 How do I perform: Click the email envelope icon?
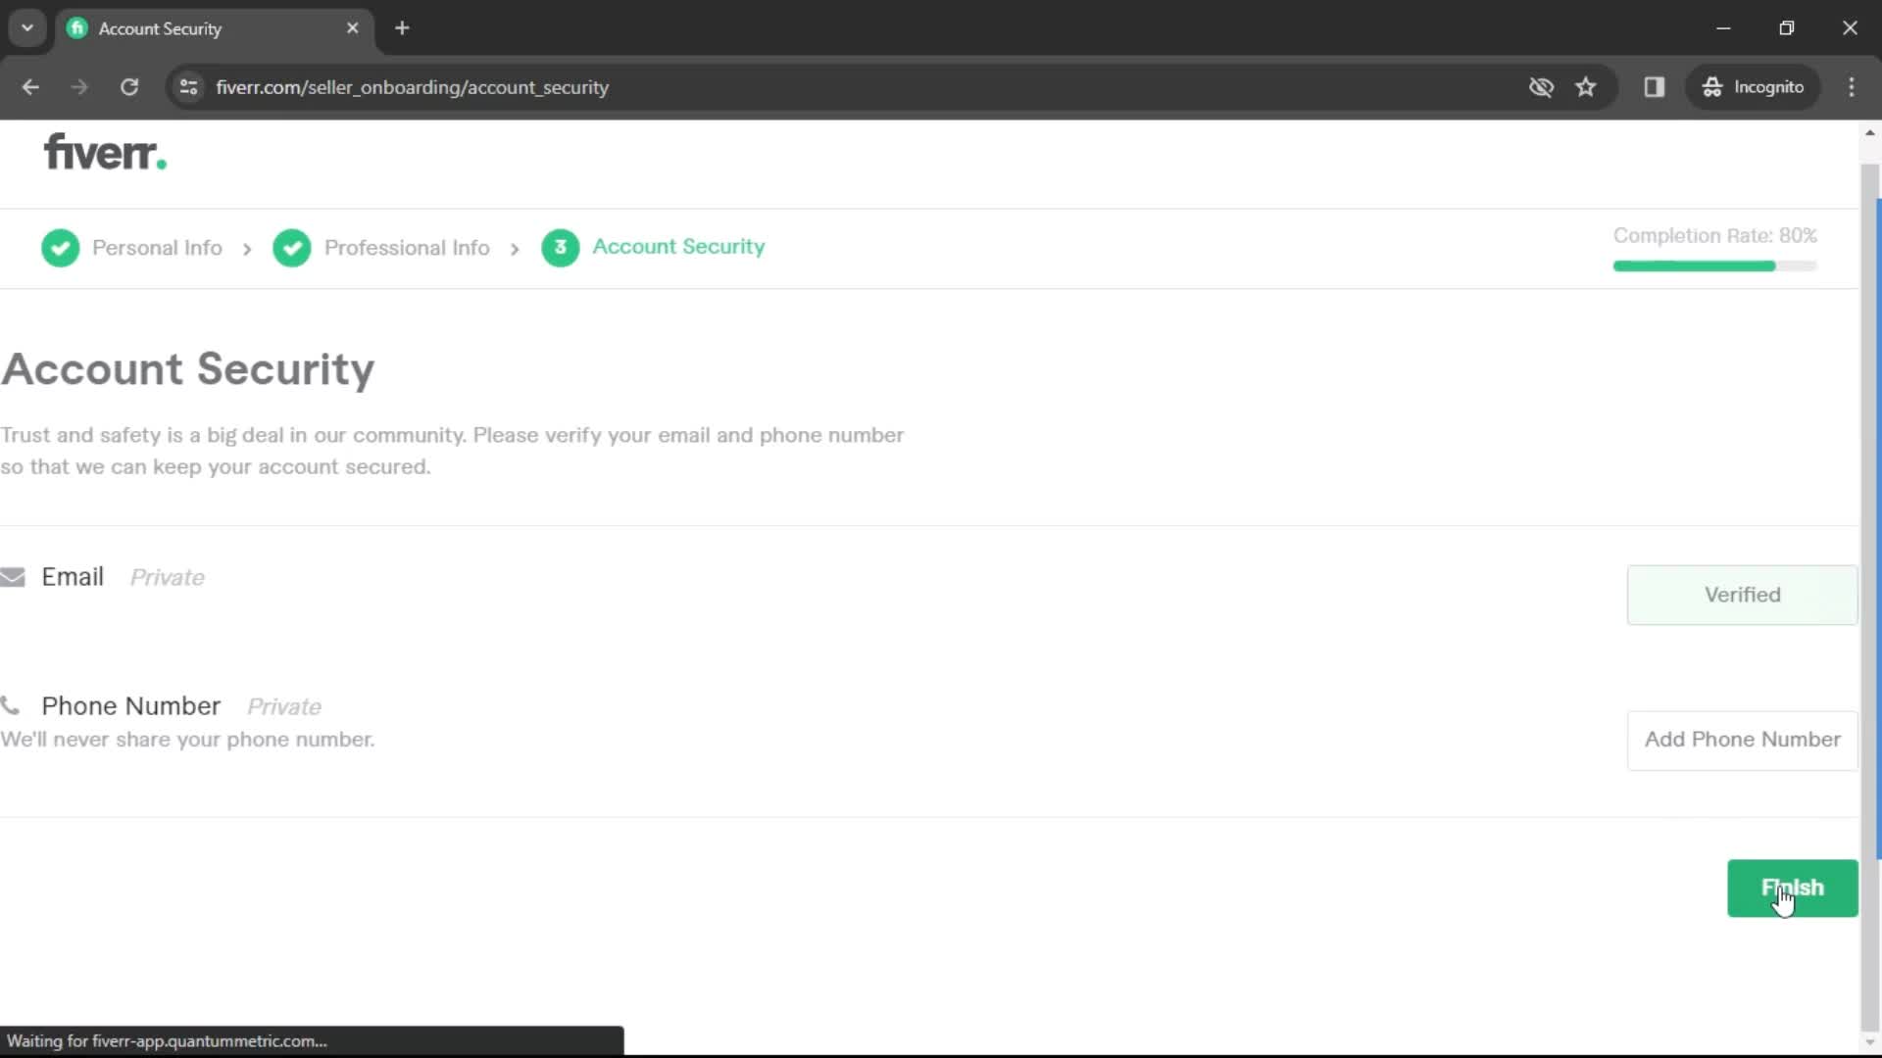pyautogui.click(x=13, y=576)
